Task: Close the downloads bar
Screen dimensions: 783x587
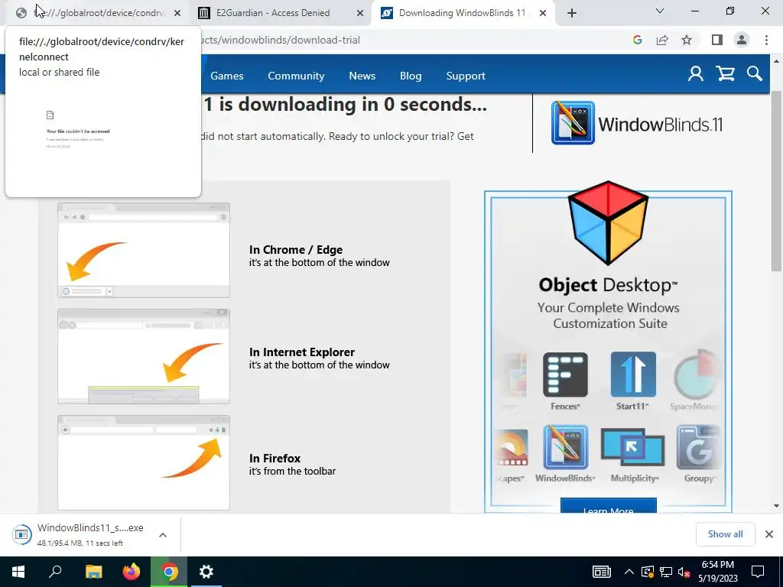Action: (769, 534)
